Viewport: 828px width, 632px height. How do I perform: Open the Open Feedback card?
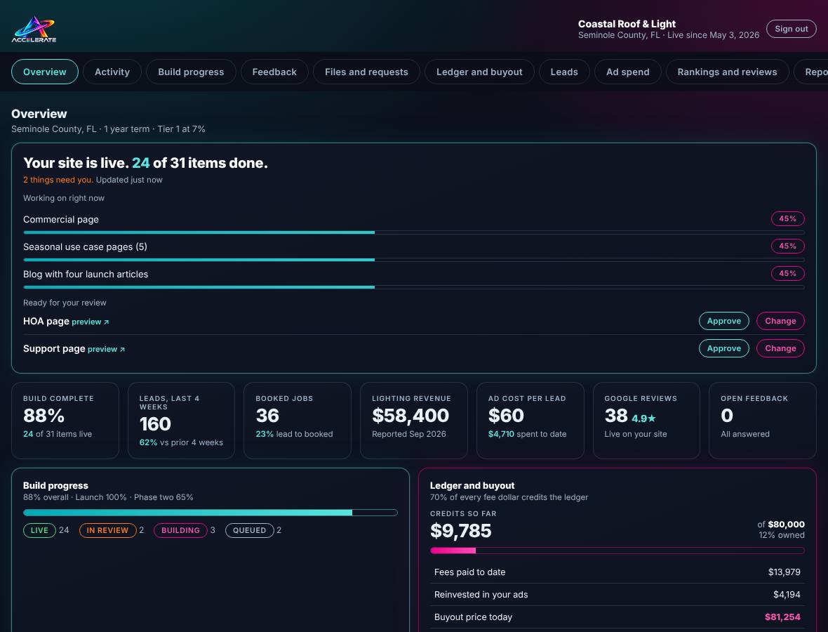coord(763,421)
